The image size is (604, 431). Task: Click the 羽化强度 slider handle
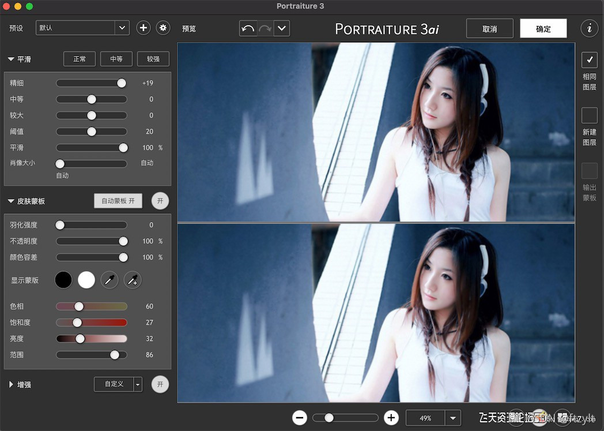tap(60, 225)
